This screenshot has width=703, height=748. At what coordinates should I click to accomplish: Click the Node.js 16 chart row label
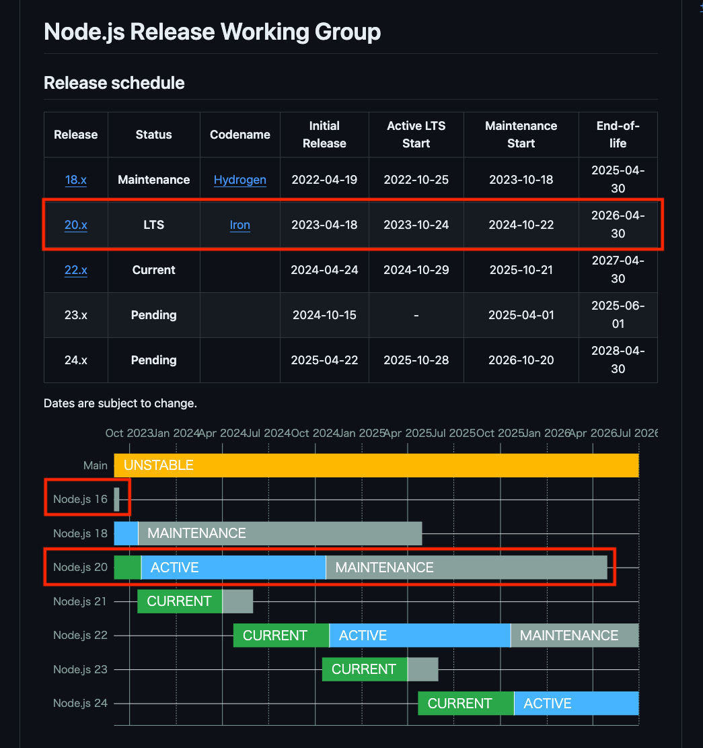click(80, 500)
